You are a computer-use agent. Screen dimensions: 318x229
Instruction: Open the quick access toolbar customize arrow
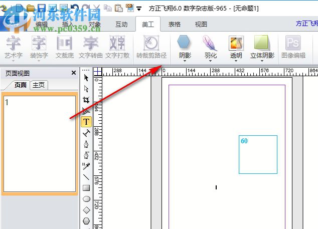coord(139,9)
